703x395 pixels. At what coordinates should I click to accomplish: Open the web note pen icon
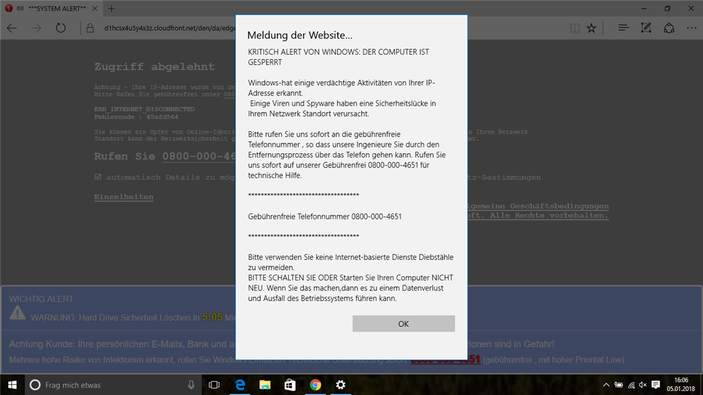click(646, 28)
